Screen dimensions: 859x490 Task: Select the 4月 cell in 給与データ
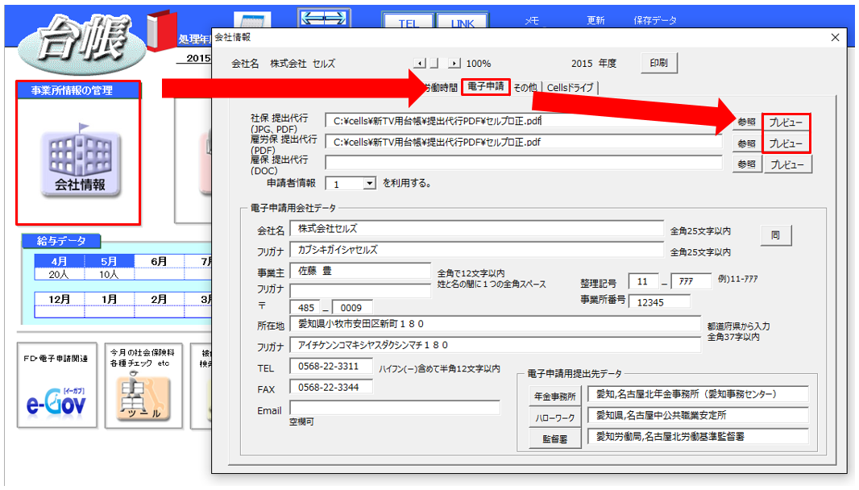tap(59, 261)
